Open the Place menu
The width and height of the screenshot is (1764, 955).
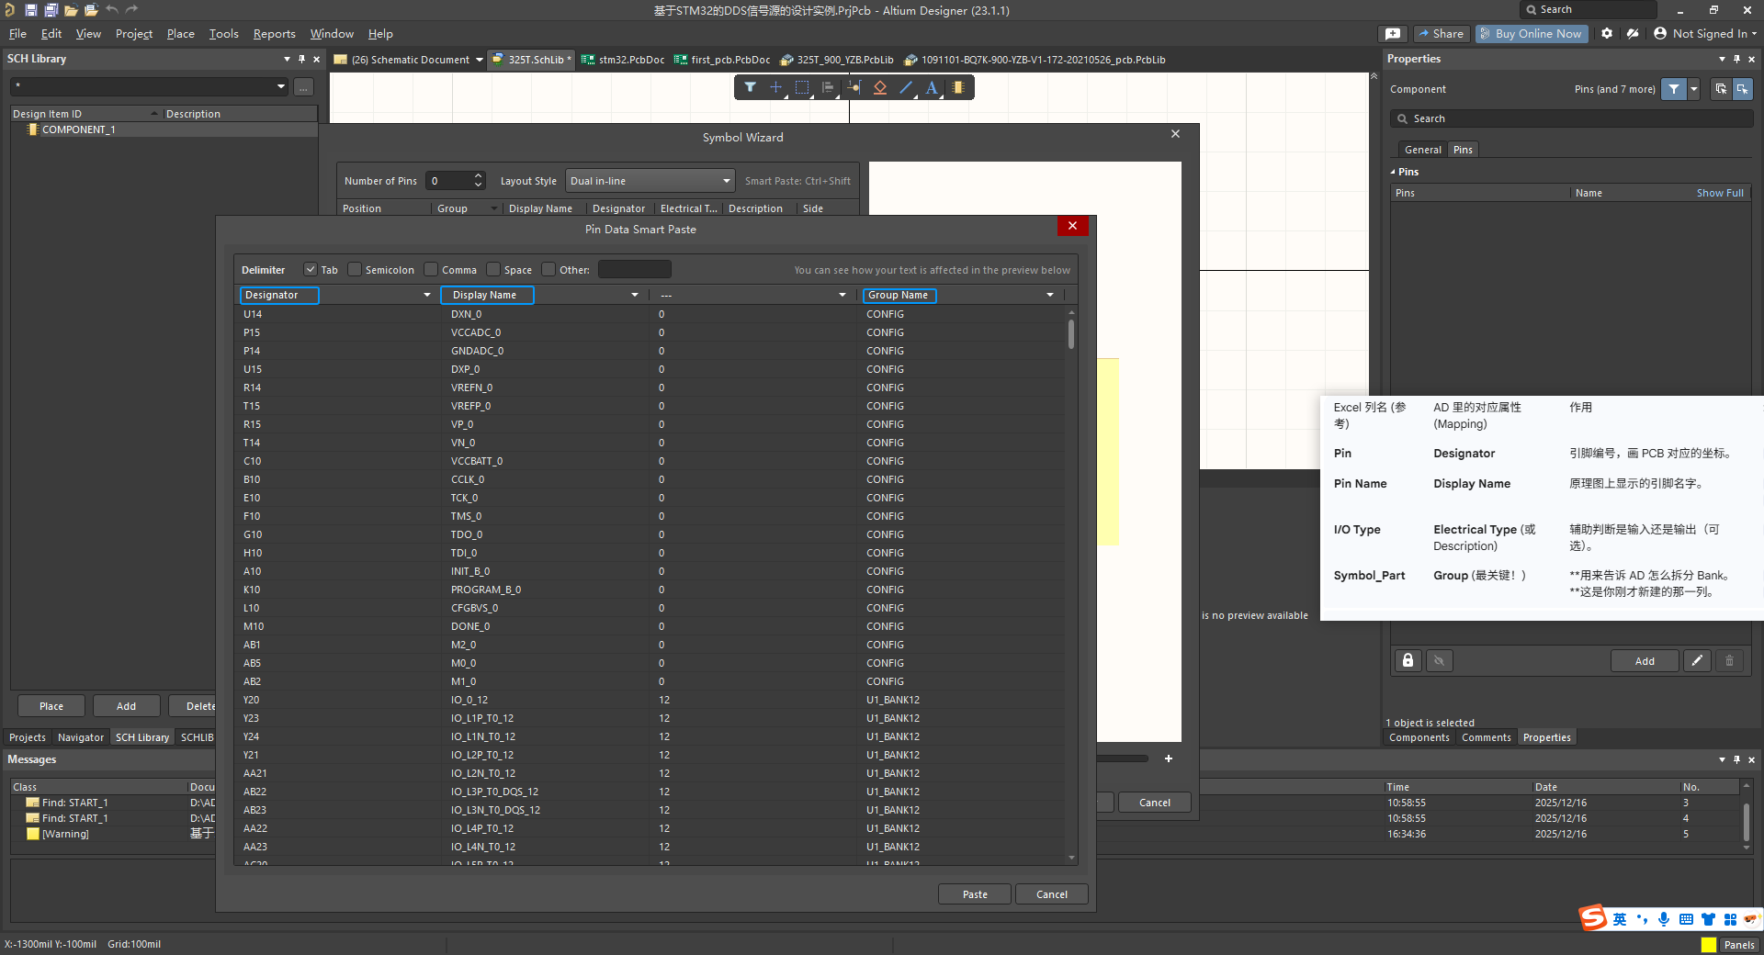coord(180,33)
